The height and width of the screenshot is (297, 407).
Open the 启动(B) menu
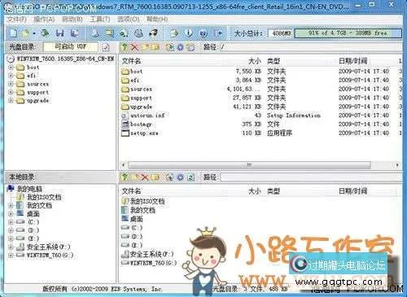point(72,19)
